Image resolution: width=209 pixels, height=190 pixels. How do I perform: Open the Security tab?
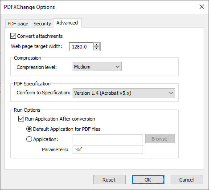point(42,24)
